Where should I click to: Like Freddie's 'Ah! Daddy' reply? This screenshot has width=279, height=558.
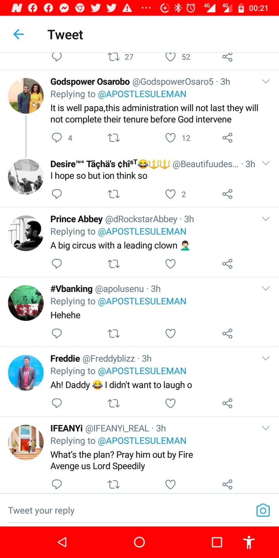point(170,403)
